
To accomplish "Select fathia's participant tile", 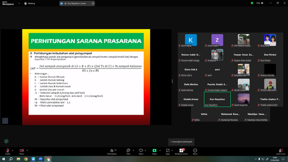I will click(x=204, y=114).
